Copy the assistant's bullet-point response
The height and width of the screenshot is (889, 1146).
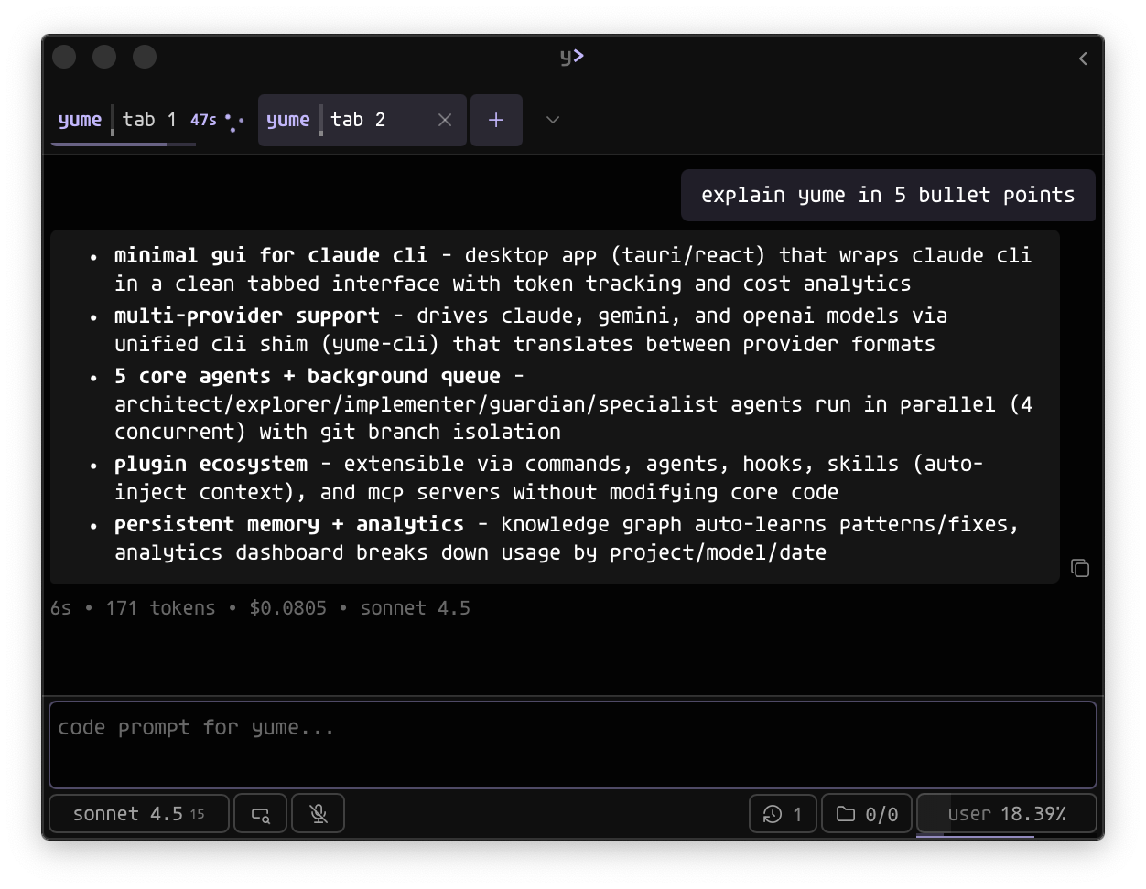tap(1080, 568)
